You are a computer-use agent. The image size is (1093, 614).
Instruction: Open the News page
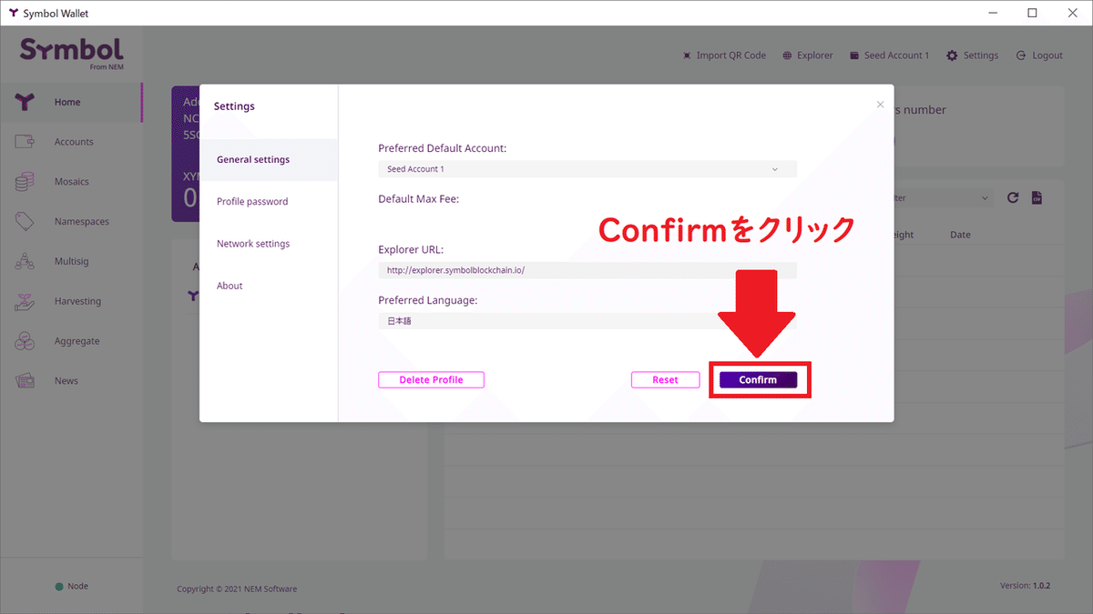[x=66, y=381]
